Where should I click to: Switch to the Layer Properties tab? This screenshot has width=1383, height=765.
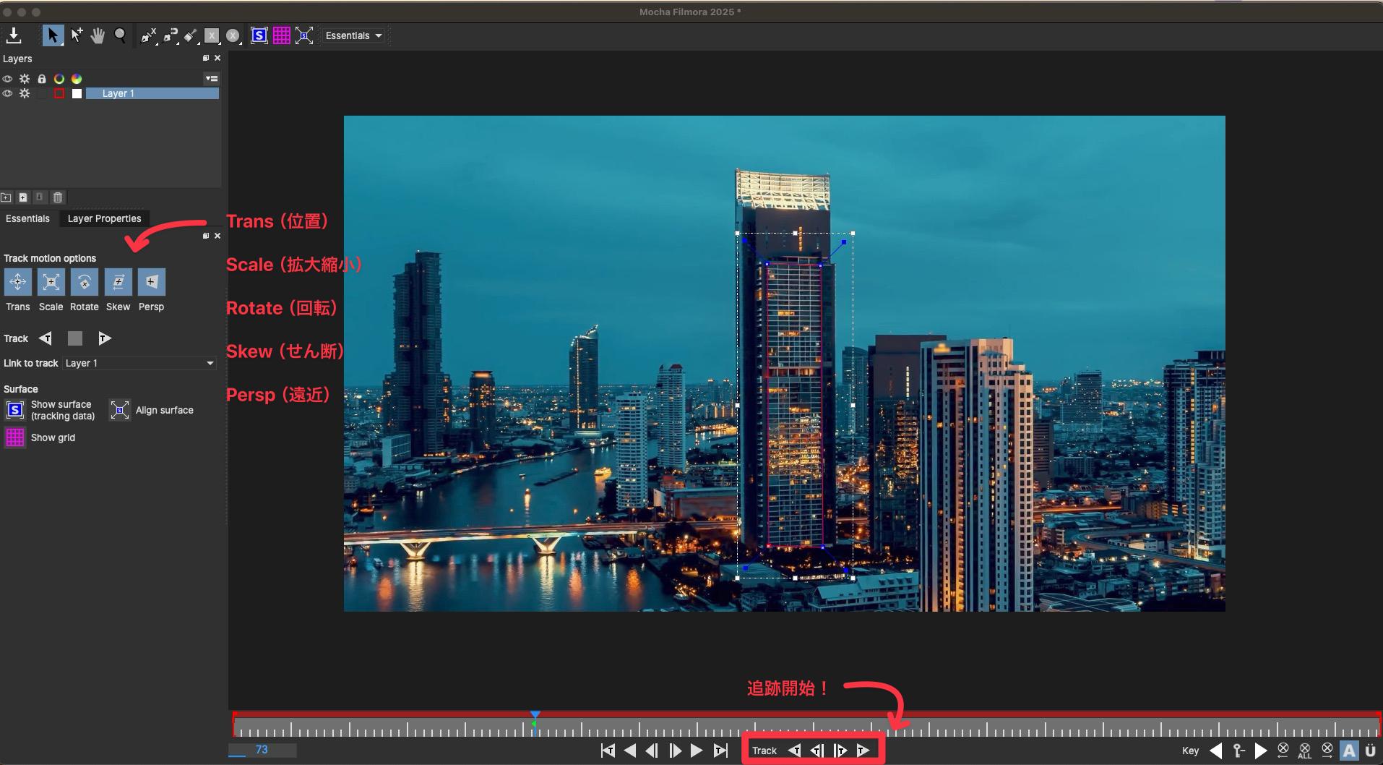pyautogui.click(x=104, y=218)
